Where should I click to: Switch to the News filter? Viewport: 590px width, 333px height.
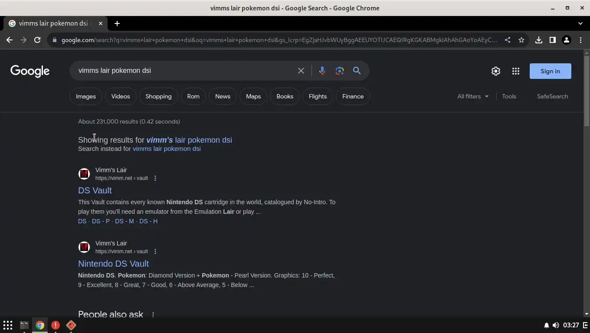pyautogui.click(x=223, y=96)
